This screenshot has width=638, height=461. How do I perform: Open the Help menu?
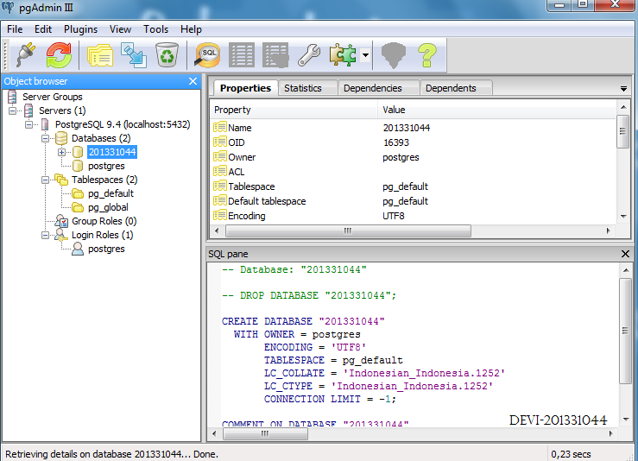191,29
